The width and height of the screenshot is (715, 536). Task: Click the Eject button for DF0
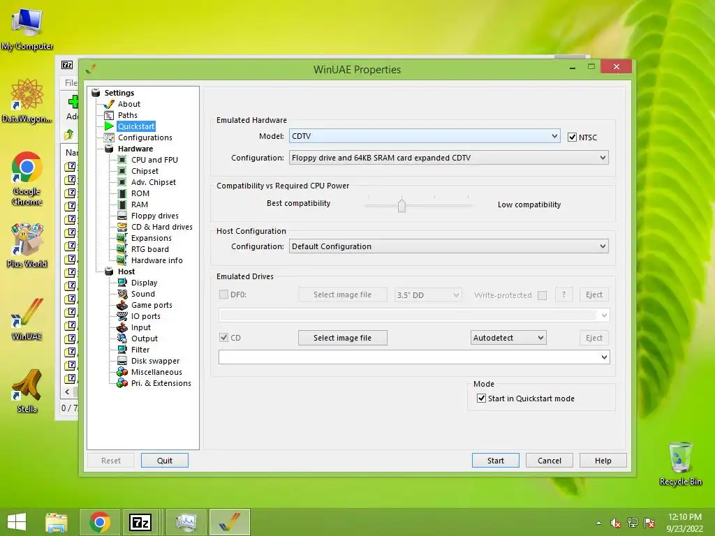pyautogui.click(x=594, y=295)
